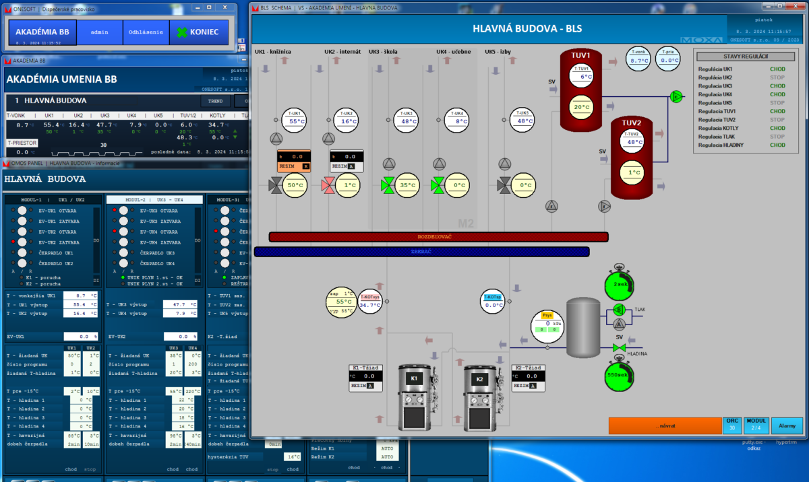The height and width of the screenshot is (482, 809).
Task: Click the UK3 35°C setpoint circle
Action: [x=407, y=185]
